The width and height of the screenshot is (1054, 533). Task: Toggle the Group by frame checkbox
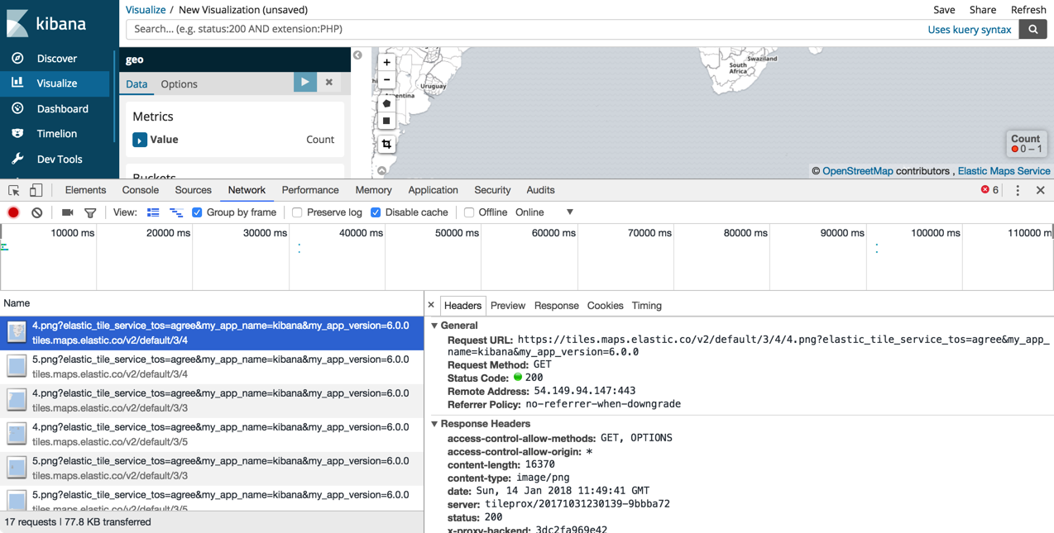pos(197,212)
